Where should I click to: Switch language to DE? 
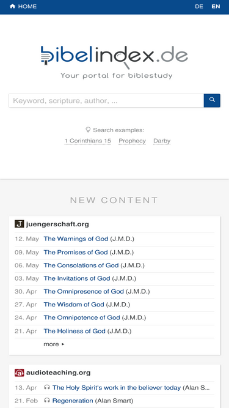point(199,7)
